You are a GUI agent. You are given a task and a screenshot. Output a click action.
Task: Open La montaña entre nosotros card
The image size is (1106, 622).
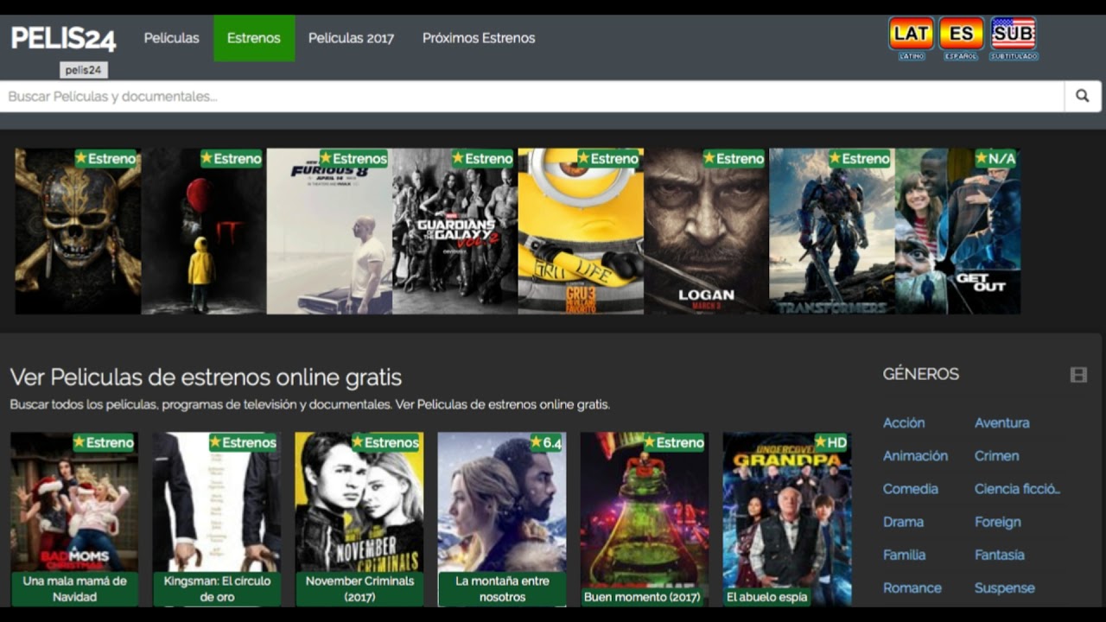502,518
